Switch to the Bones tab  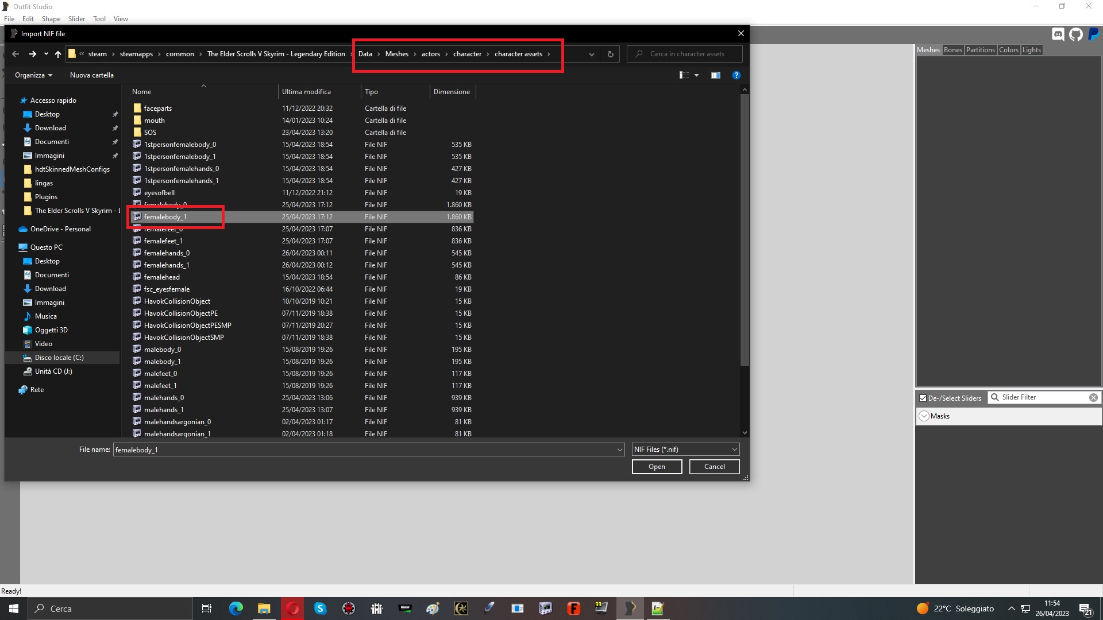click(x=952, y=50)
